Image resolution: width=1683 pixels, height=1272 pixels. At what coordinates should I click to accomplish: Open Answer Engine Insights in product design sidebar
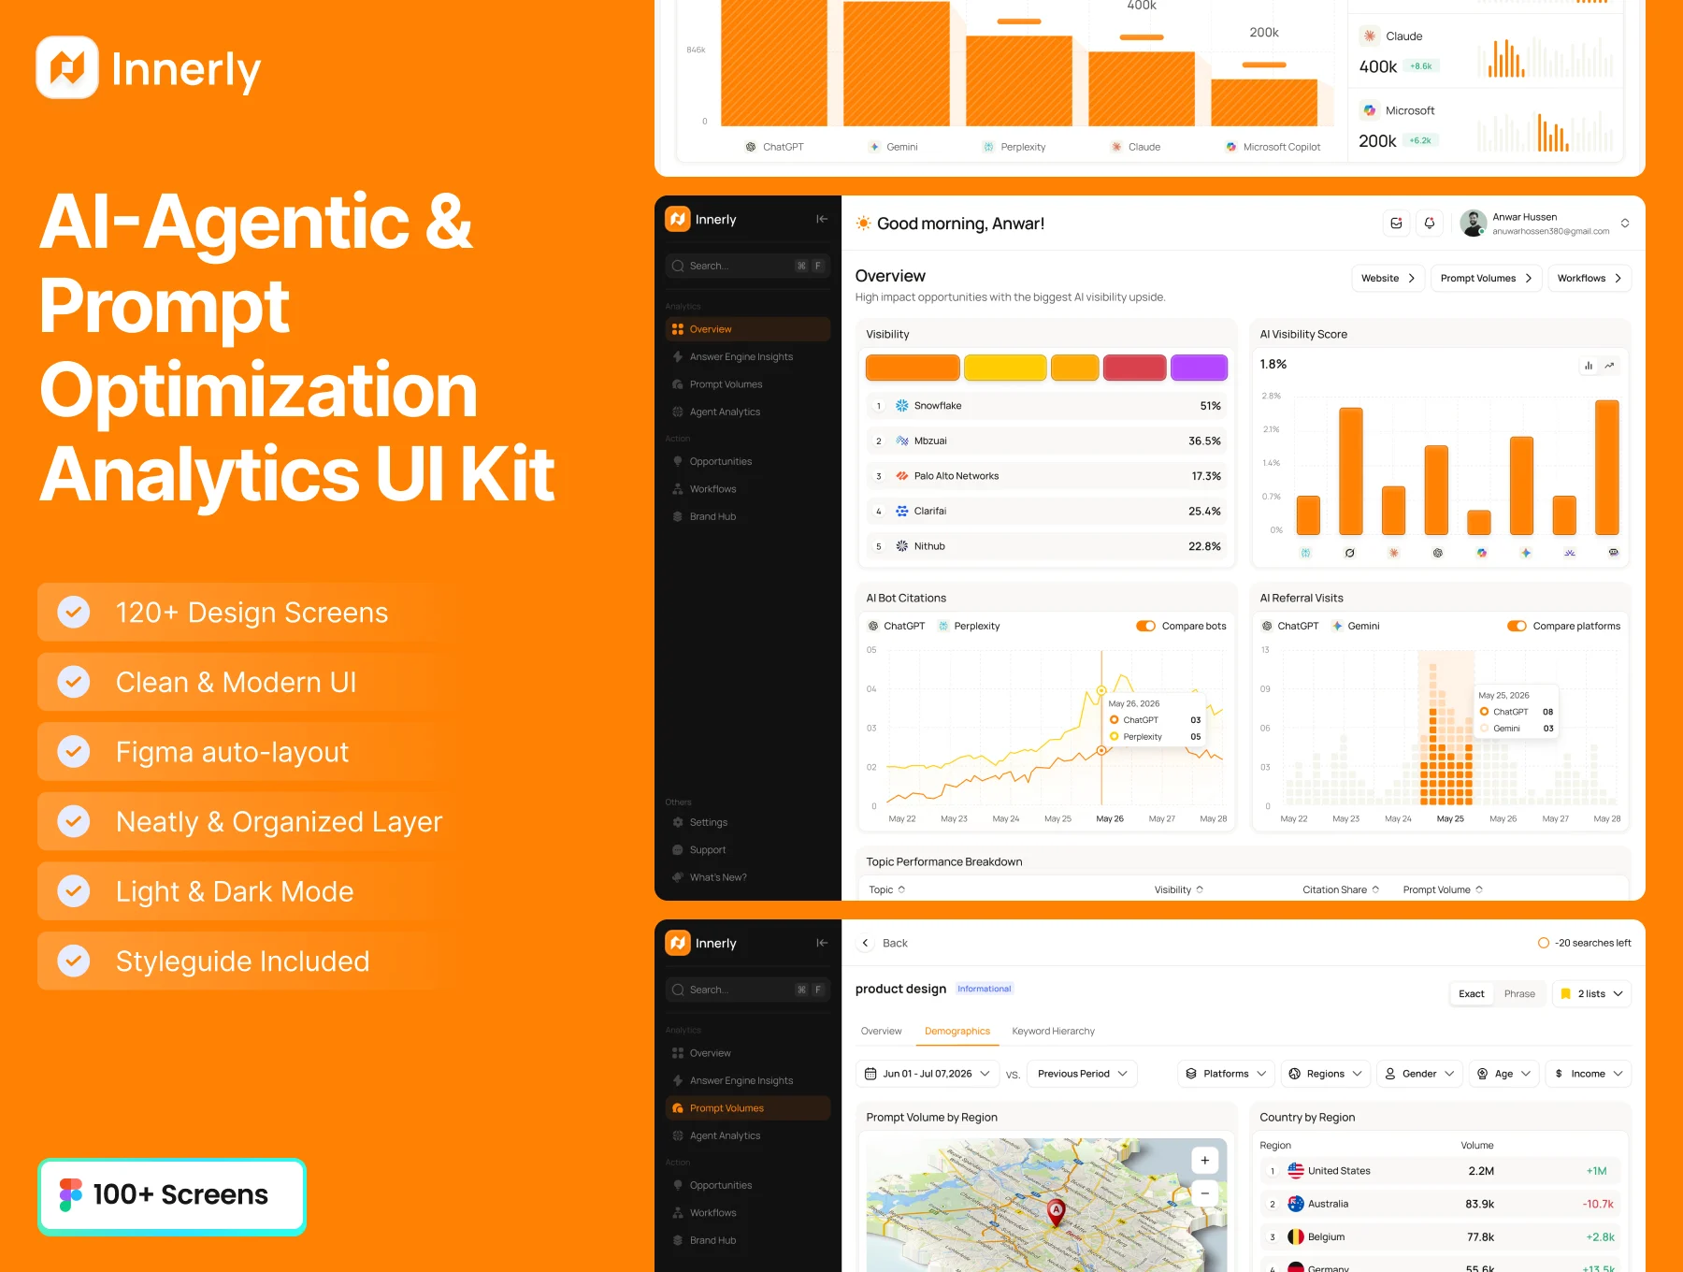[x=747, y=1080]
